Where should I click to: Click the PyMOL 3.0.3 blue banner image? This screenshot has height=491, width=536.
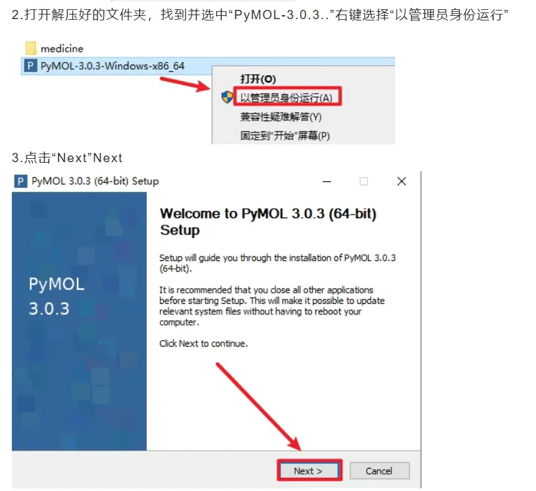[x=79, y=321]
